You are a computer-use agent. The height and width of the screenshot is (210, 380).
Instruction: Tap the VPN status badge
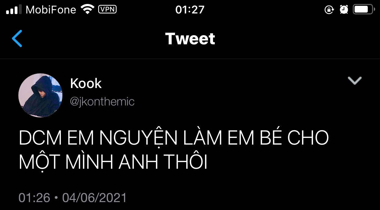107,9
